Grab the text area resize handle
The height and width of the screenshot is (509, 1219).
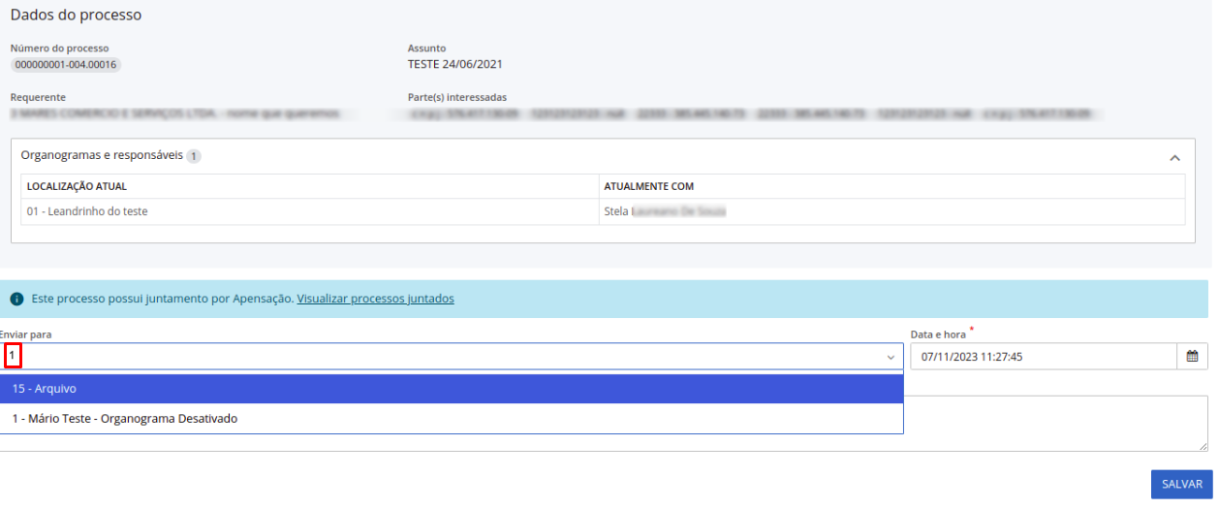pos(1203,446)
